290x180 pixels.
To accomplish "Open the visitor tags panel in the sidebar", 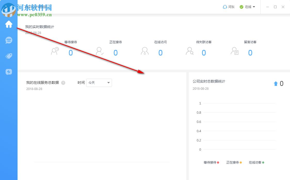I will tap(9, 56).
